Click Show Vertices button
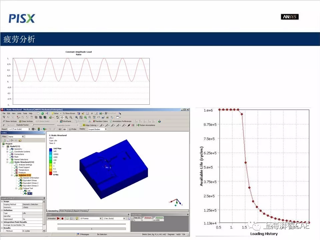 pos(10,121)
